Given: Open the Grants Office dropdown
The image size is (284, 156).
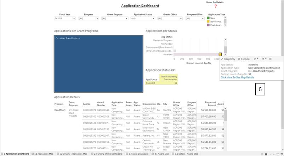Looking at the screenshot, I should pyautogui.click(x=182, y=18).
